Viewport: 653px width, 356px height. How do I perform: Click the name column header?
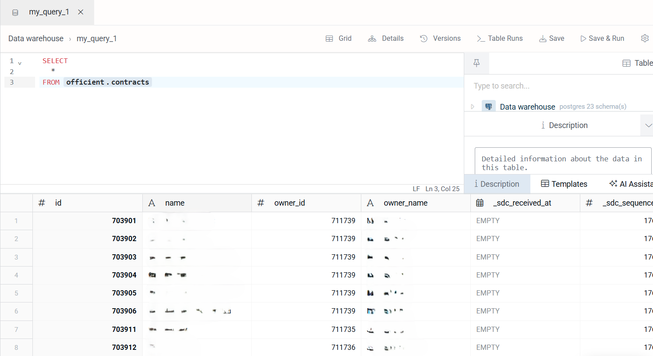(x=197, y=203)
